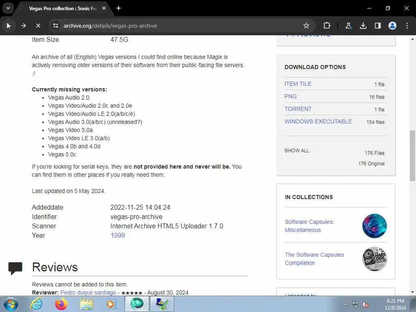Click the Currently missing versions heading

(69, 89)
